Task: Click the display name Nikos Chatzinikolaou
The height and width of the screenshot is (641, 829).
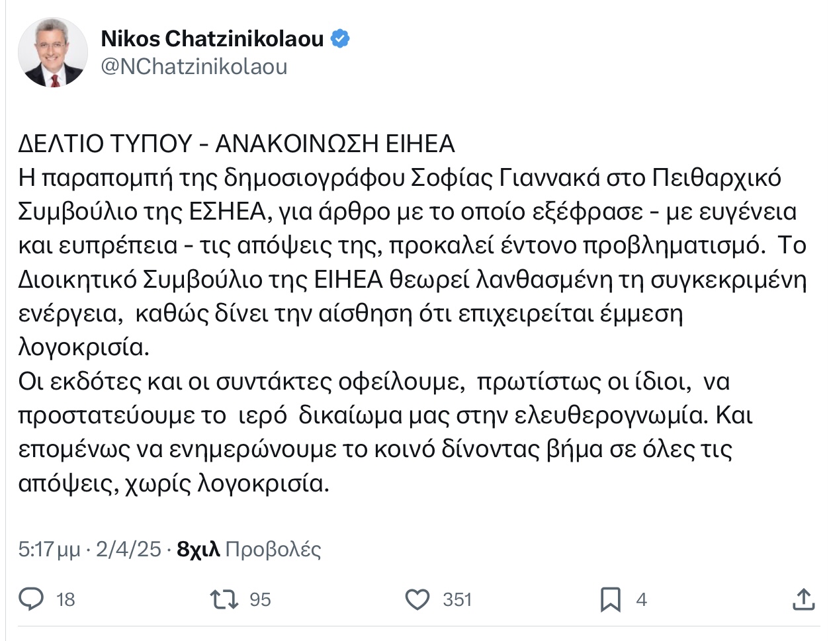Action: click(212, 38)
